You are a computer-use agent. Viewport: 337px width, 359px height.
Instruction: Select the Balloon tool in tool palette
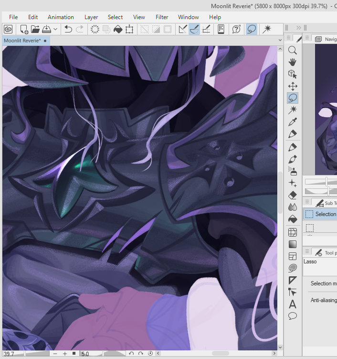293,316
